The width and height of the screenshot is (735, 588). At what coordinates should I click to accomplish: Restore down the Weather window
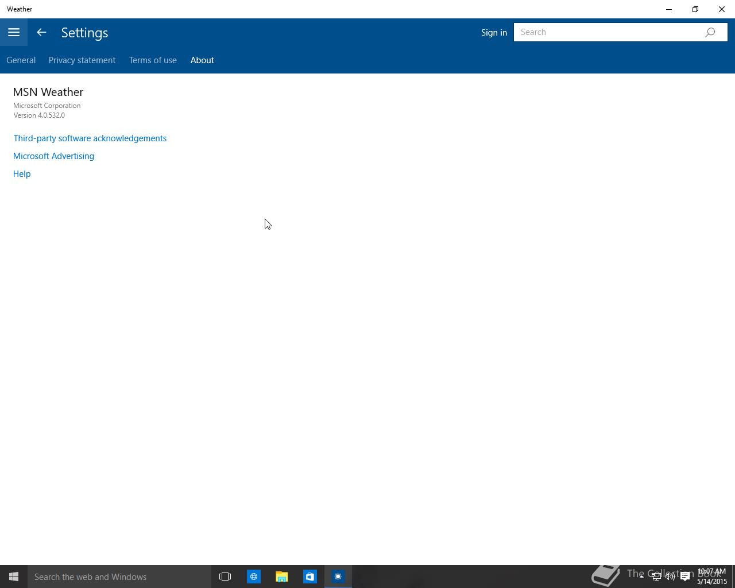coord(695,9)
